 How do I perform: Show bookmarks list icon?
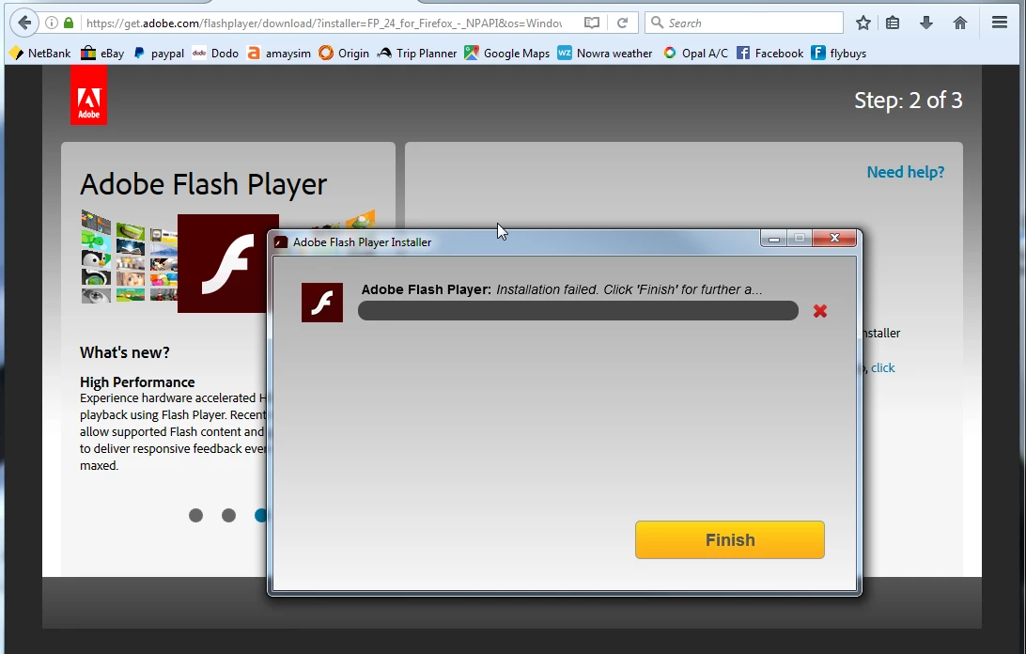[x=893, y=23]
